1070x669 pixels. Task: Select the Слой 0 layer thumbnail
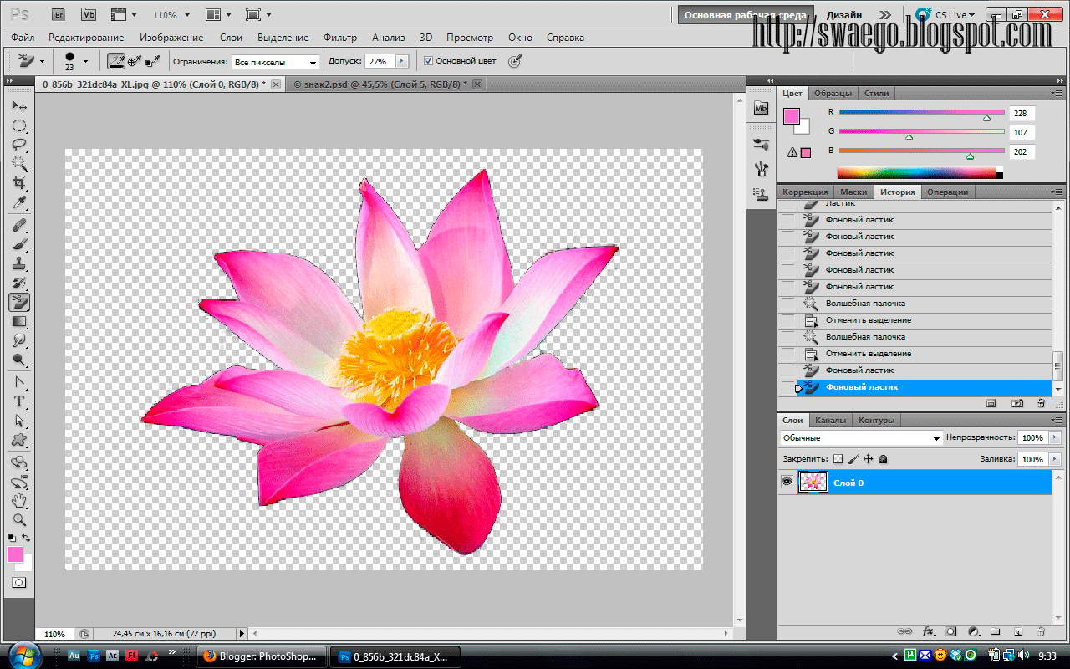coord(813,483)
